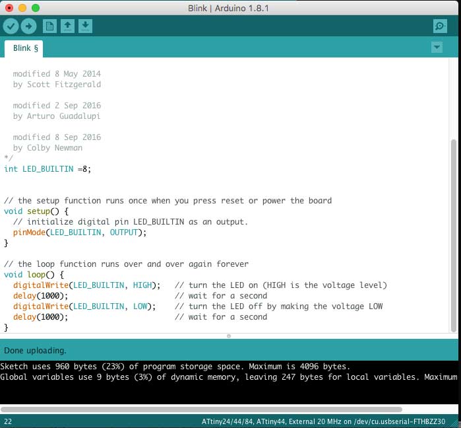461x428 pixels.
Task: Click the ATtiny24/44/84 board info in status bar
Action: (x=323, y=421)
